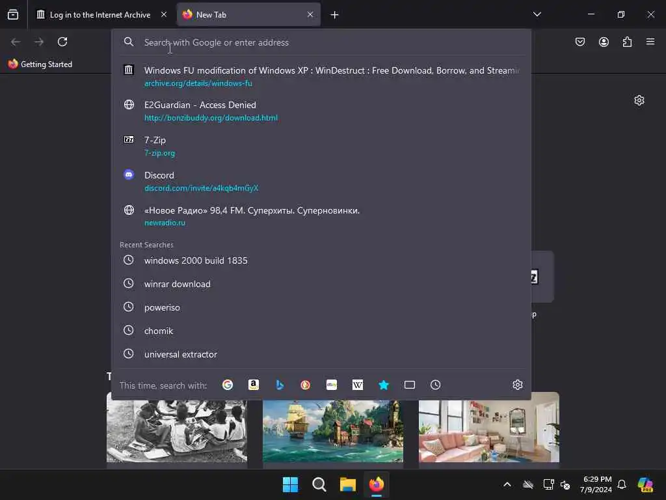
Task: Go forward using the forward arrow
Action: point(39,42)
